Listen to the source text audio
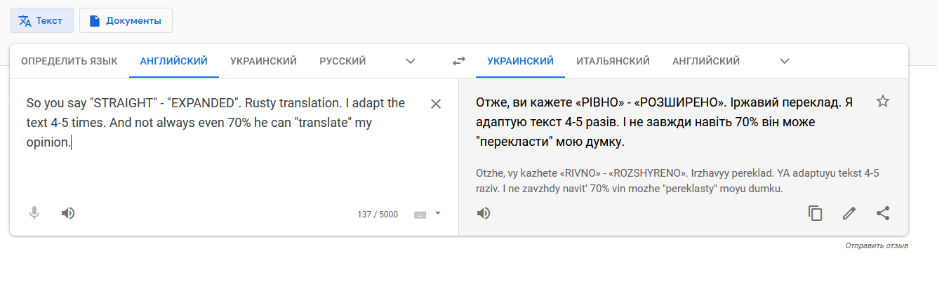The height and width of the screenshot is (291, 937). [x=68, y=213]
